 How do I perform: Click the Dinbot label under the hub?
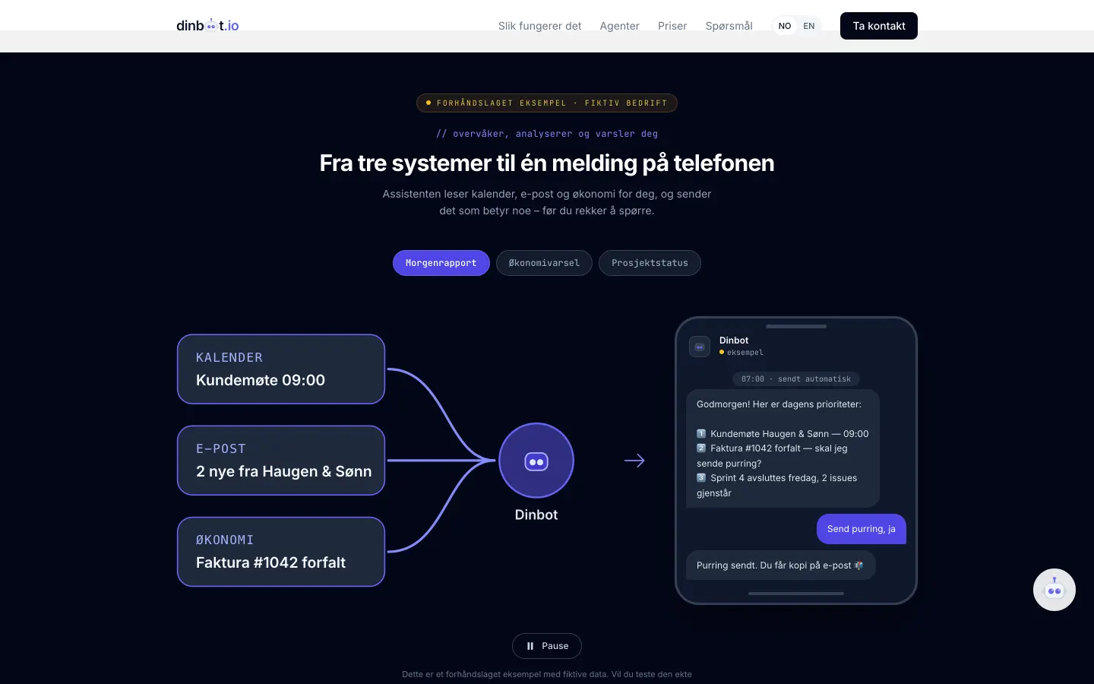click(x=536, y=515)
